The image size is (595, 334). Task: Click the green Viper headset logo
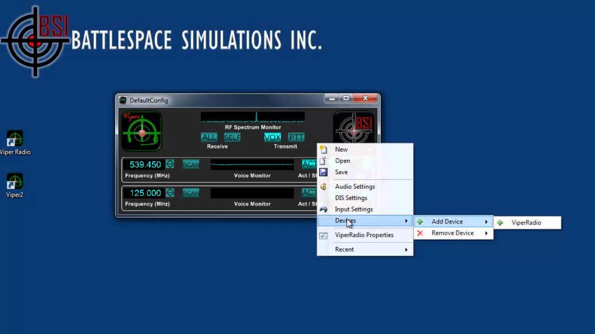click(x=141, y=131)
